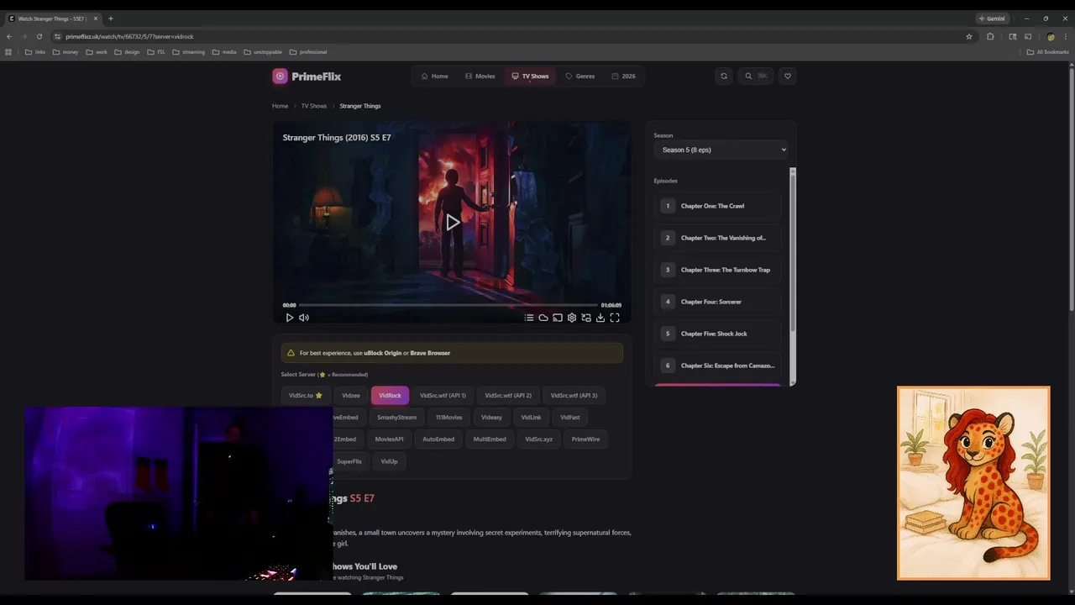
Task: Open the All Bookmarks folder
Action: point(1048,52)
